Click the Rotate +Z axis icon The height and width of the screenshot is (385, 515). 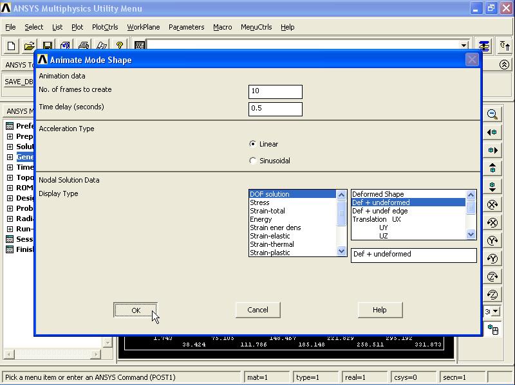492,277
